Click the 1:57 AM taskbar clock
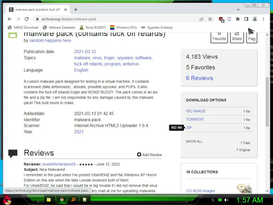 pos(250,200)
